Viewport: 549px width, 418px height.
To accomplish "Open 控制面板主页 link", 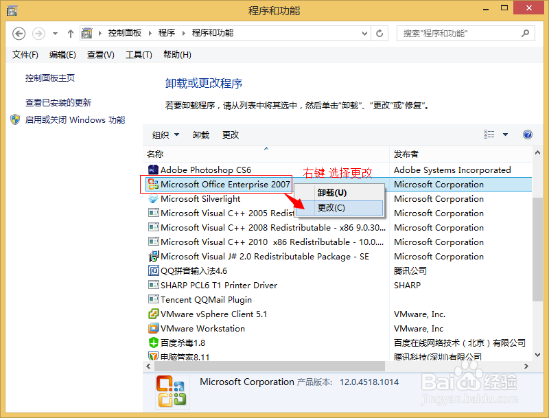I will click(x=49, y=78).
